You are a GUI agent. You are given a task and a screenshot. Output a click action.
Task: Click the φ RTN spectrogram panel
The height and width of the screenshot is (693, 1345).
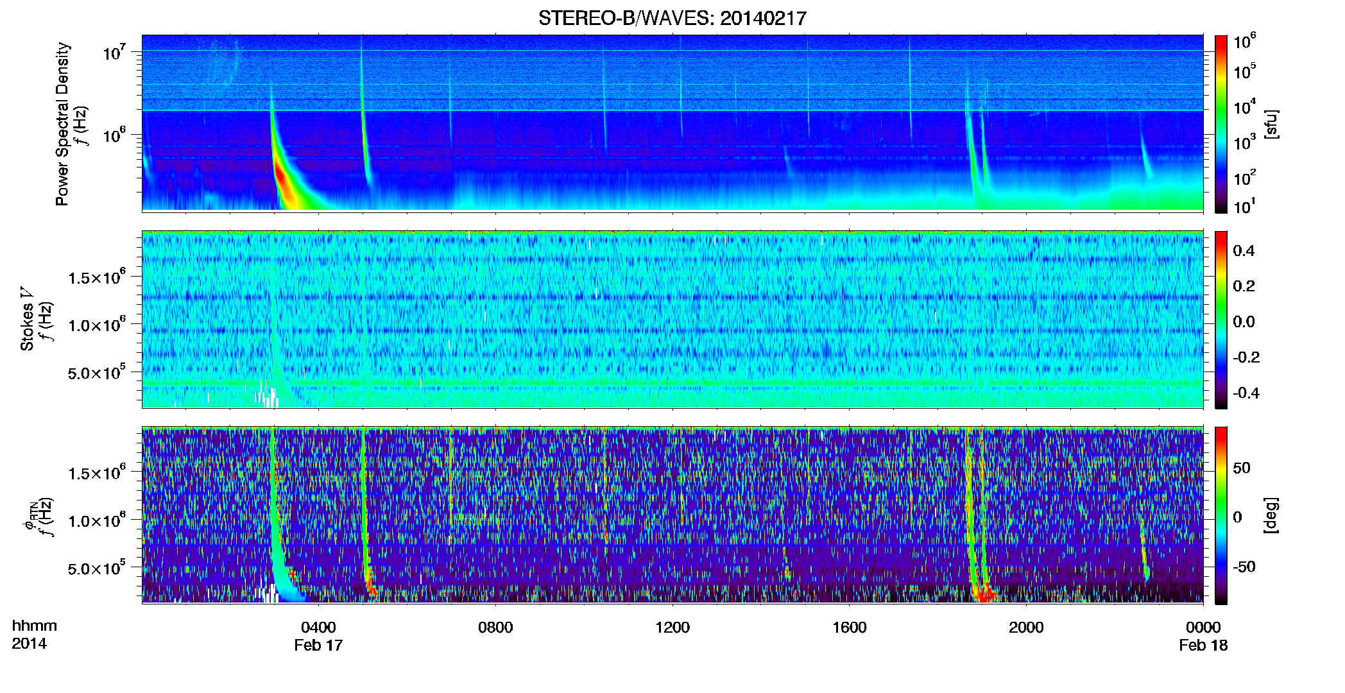[x=672, y=515]
